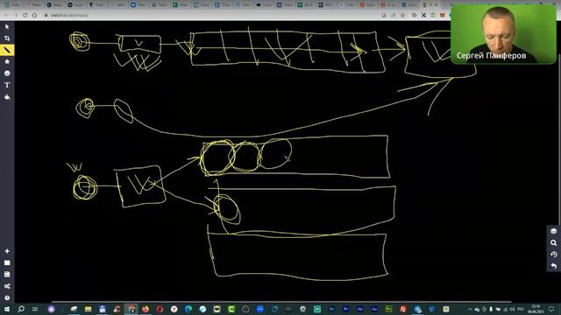Click the magnifier Zoom icon on right edge
Image resolution: width=561 pixels, height=315 pixels.
pyautogui.click(x=553, y=243)
